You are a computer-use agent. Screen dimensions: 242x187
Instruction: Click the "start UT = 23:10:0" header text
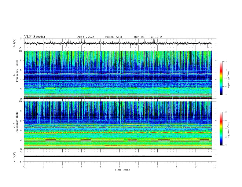point(148,37)
